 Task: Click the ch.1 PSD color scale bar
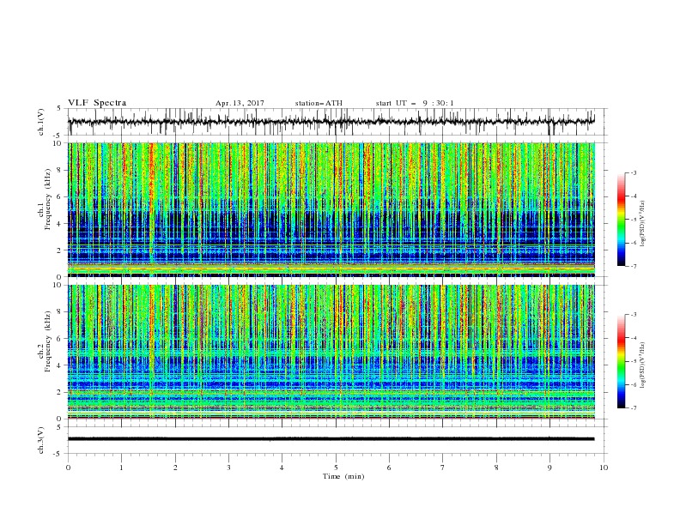(621, 220)
